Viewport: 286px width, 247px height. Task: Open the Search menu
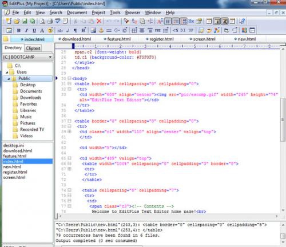coord(55,13)
